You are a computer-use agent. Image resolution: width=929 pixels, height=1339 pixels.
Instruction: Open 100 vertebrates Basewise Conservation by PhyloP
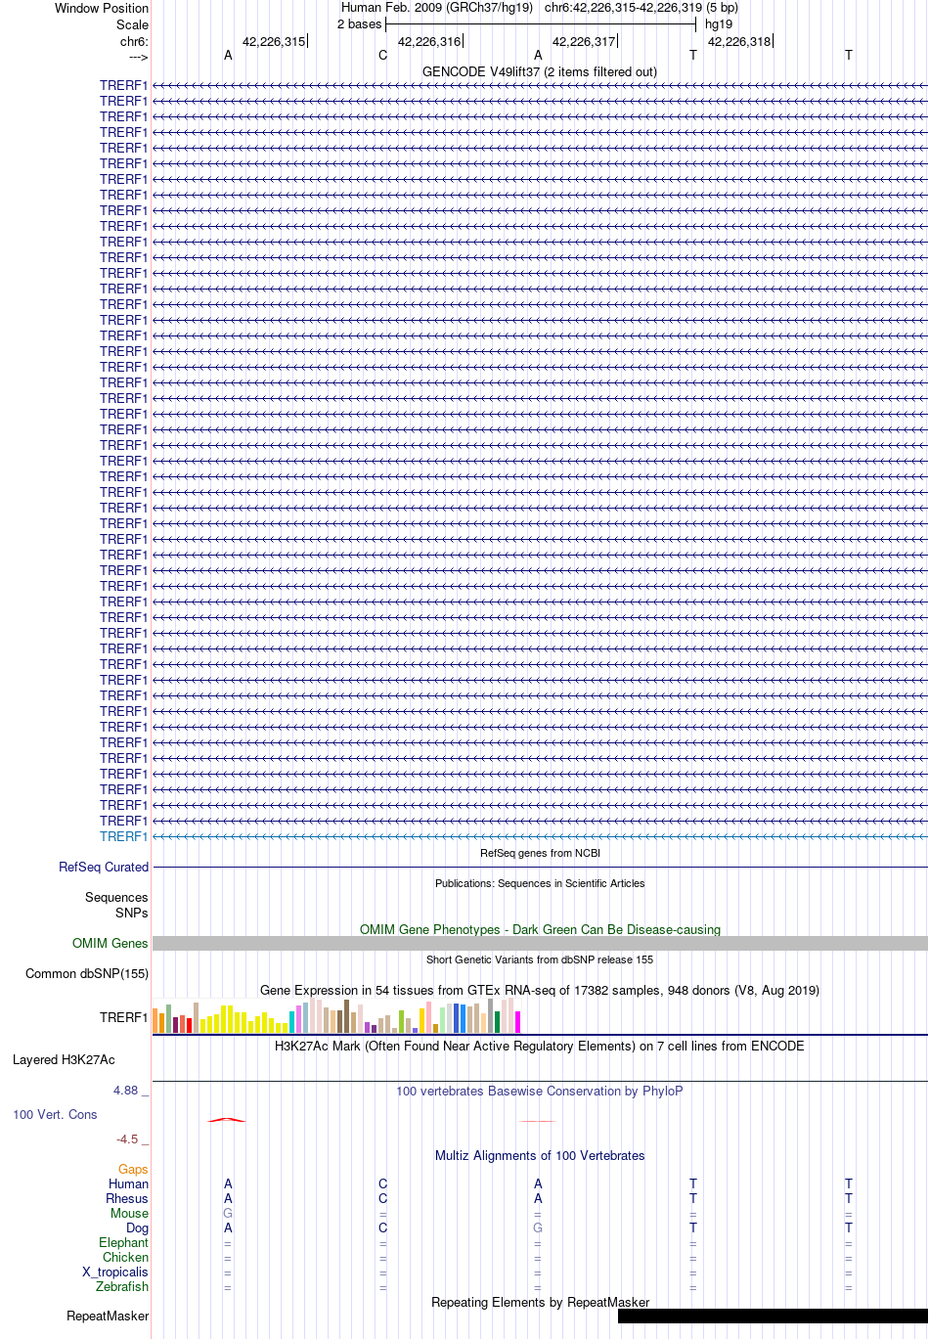(x=540, y=1092)
